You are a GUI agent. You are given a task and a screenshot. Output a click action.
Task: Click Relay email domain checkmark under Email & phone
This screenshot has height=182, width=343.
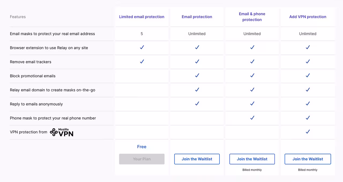[x=252, y=90]
